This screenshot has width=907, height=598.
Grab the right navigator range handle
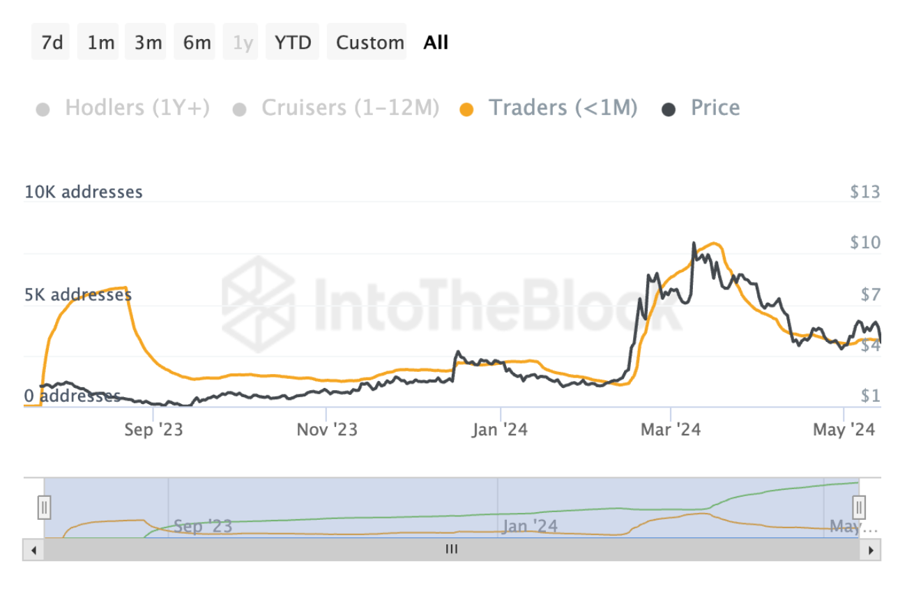[859, 507]
